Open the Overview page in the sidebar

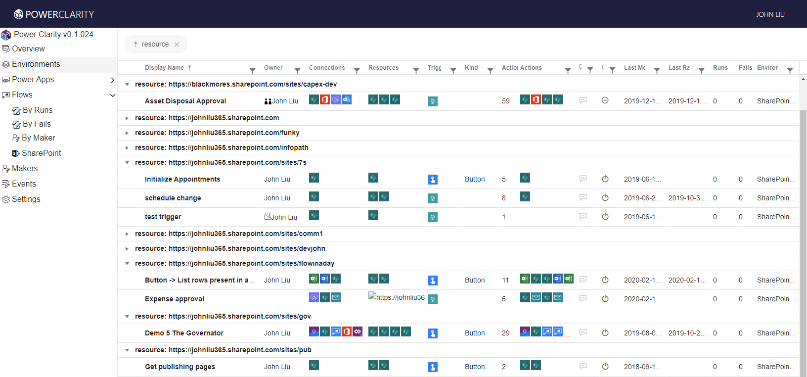point(28,49)
